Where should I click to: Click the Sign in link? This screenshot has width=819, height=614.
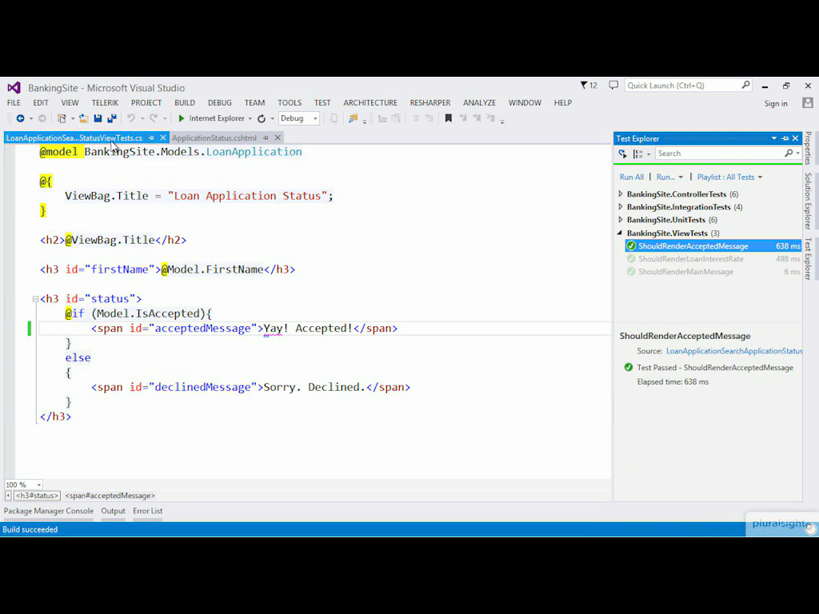[x=776, y=103]
